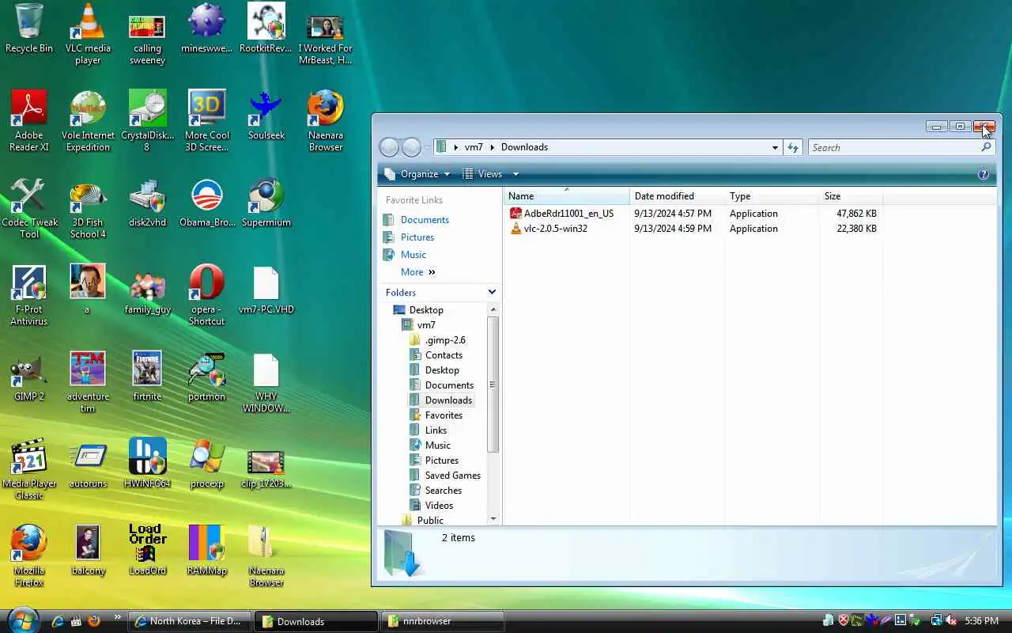The height and width of the screenshot is (633, 1012).
Task: Select Saved Games folder in tree
Action: pyautogui.click(x=445, y=476)
